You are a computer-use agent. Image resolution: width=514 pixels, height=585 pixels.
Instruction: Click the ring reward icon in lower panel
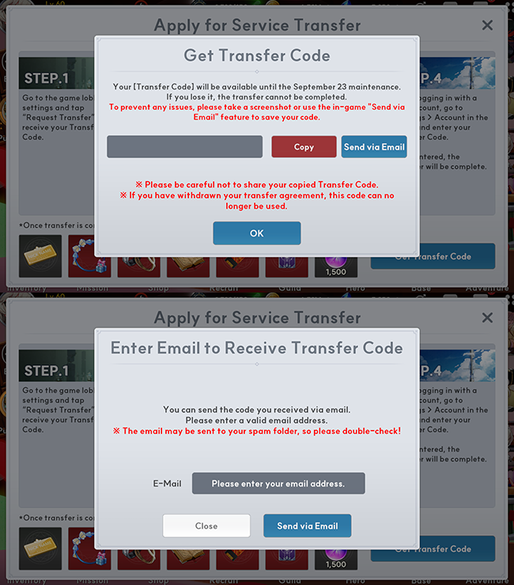pos(139,559)
